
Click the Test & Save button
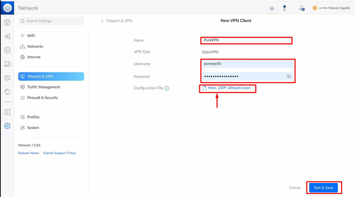click(323, 188)
